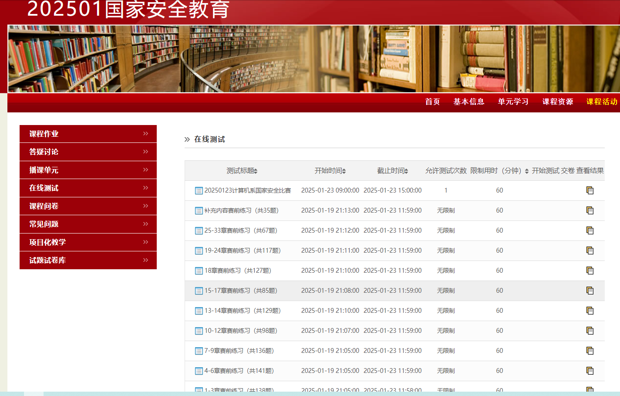Select 试题试卷库 in the left sidebar
This screenshot has width=620, height=396.
[x=47, y=260]
